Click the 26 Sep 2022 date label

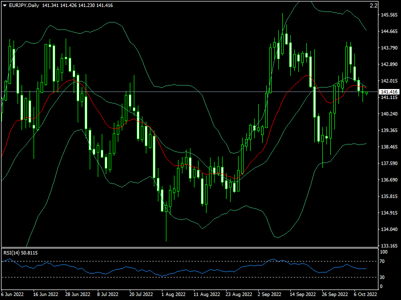335,294
